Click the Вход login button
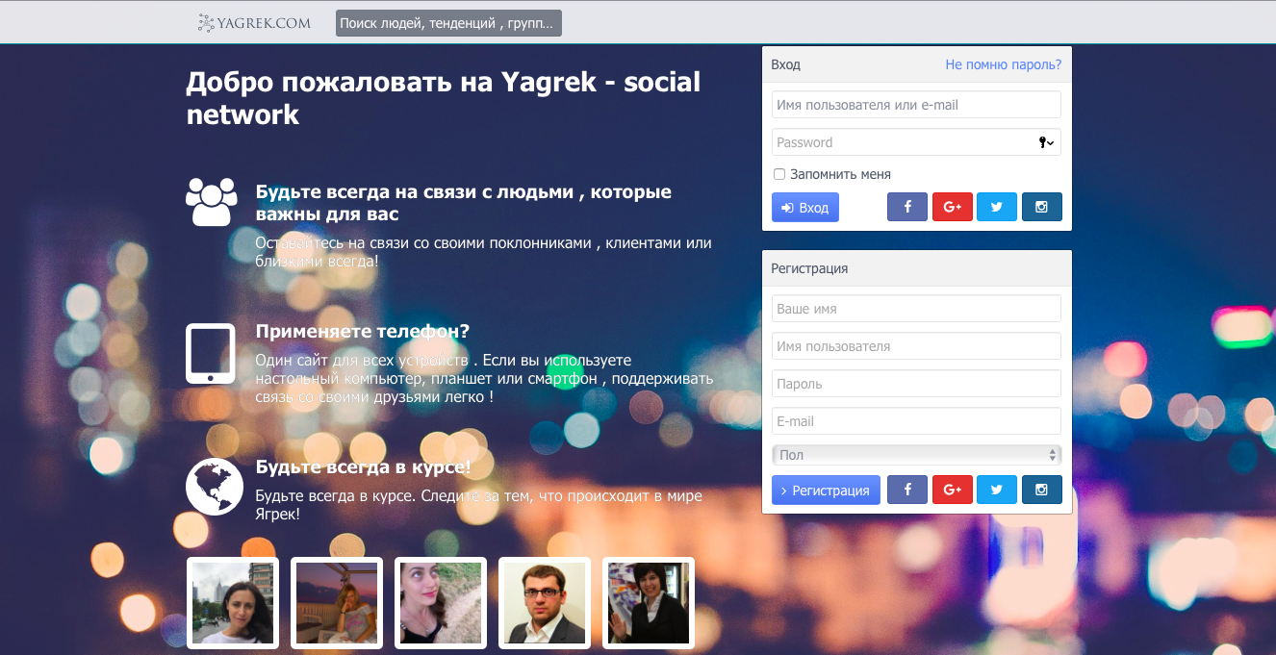The image size is (1276, 655). point(805,207)
